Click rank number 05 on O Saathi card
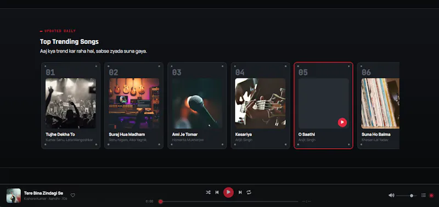This screenshot has height=207, width=439. pyautogui.click(x=303, y=72)
